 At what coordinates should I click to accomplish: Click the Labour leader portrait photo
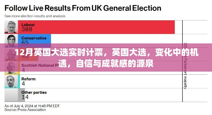point(11,27)
